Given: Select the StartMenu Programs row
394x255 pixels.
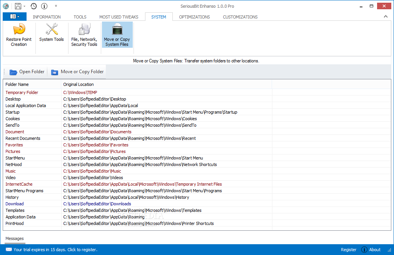Looking at the screenshot, I should [x=197, y=191].
